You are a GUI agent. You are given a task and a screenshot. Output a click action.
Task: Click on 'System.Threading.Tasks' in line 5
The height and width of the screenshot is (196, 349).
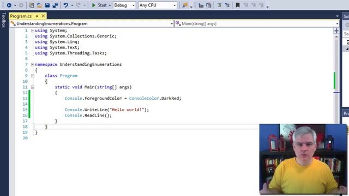point(77,53)
